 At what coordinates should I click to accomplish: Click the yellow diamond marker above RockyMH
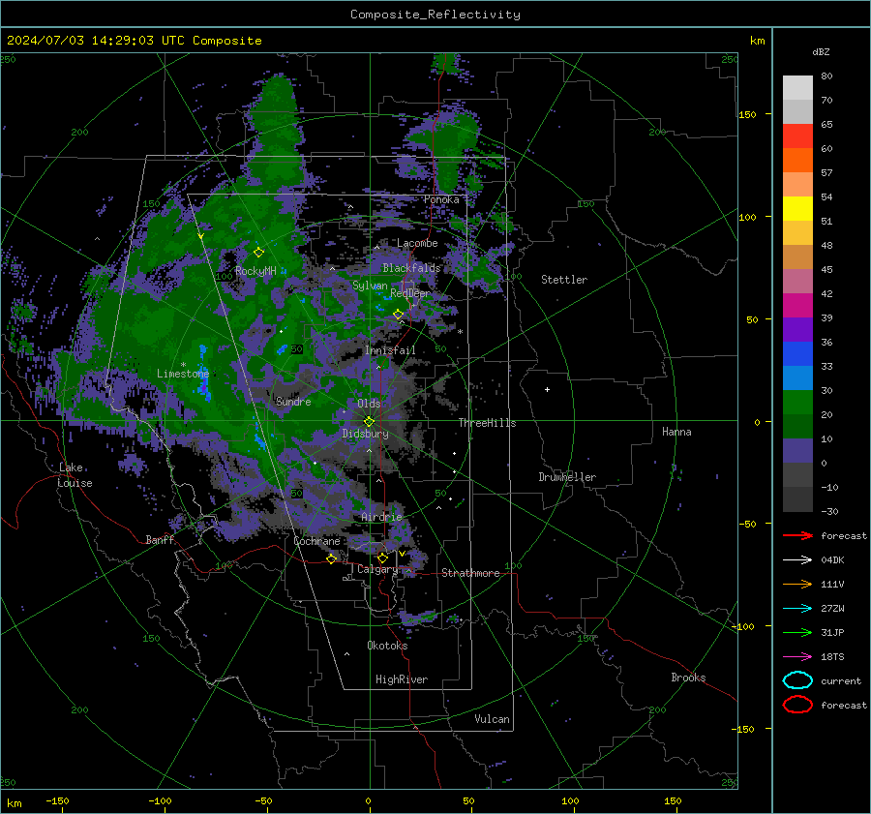coord(258,253)
